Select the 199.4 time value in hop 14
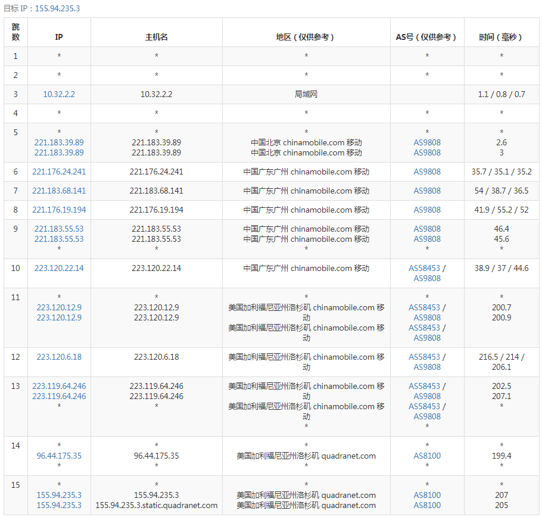Viewport: 542px width, 517px height. point(501,456)
